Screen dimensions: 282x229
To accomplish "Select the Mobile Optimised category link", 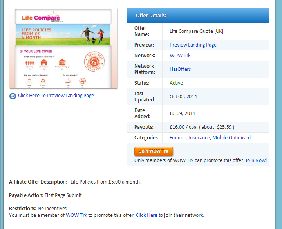I will pyautogui.click(x=231, y=138).
